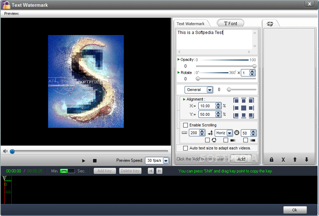
Task: Increase the rotate multiplier value
Action: [x=252, y=71]
